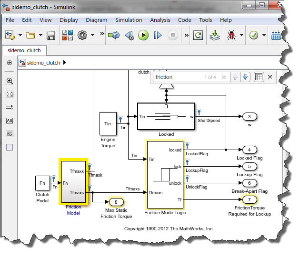300x255 pixels.
Task: Click the Annotation text tool in palette
Action: [10, 121]
